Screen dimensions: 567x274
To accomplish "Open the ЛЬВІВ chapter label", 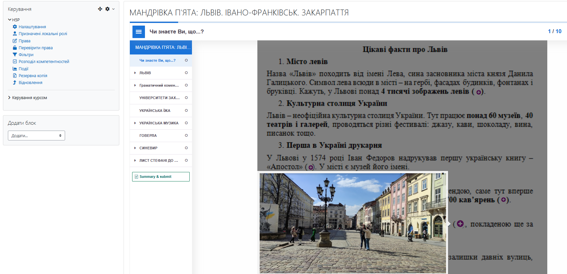I will click(145, 73).
